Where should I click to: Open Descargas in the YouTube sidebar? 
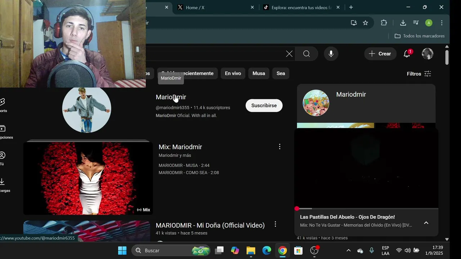(3, 185)
